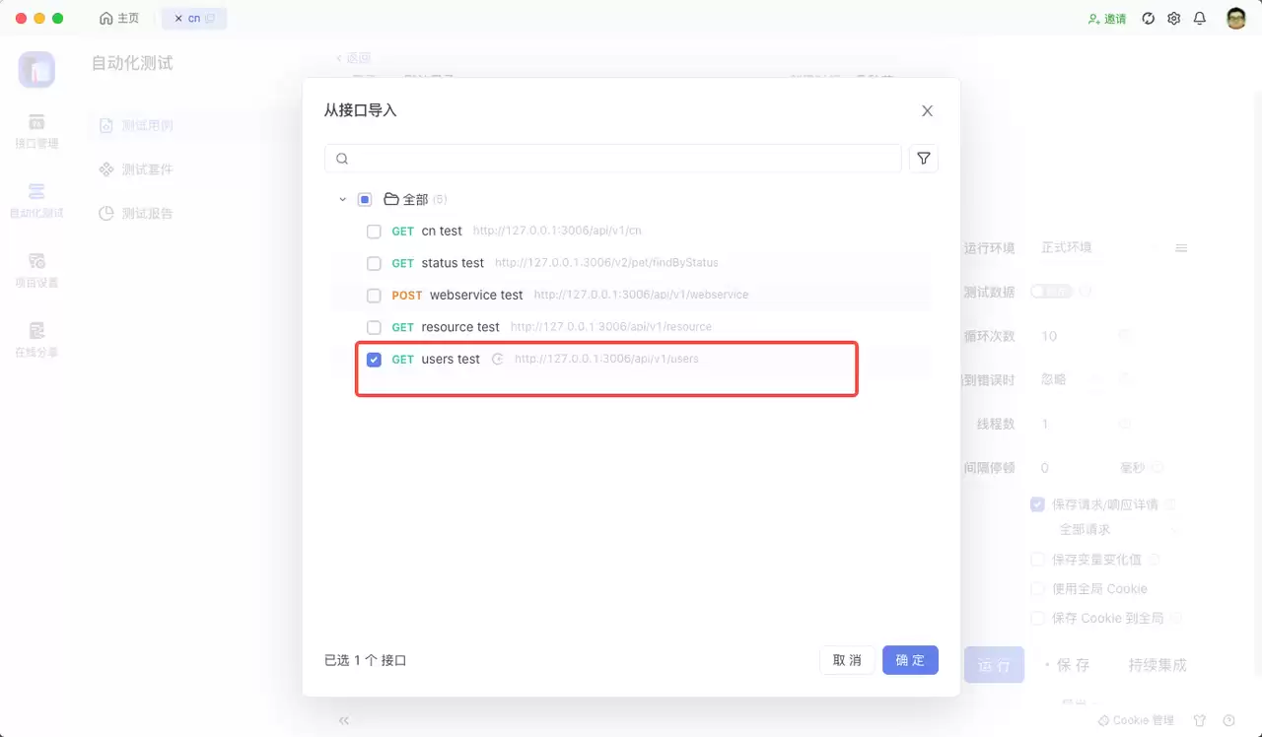Close the cn tab with its x icon

click(177, 19)
